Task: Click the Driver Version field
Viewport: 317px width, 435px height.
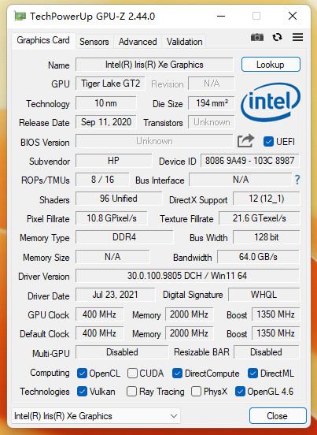Action: [x=187, y=276]
